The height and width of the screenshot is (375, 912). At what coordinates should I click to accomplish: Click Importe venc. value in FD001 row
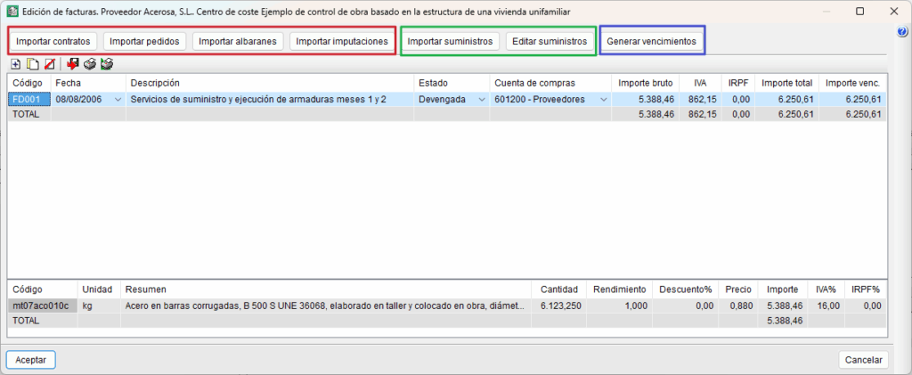[853, 100]
